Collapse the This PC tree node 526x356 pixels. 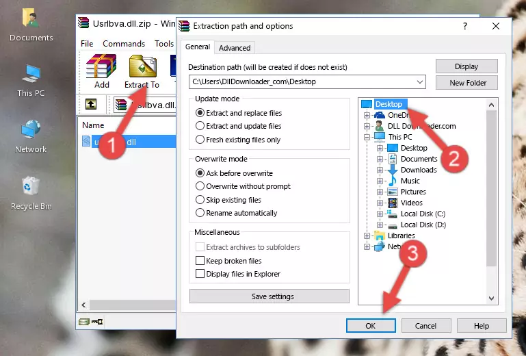(367, 137)
